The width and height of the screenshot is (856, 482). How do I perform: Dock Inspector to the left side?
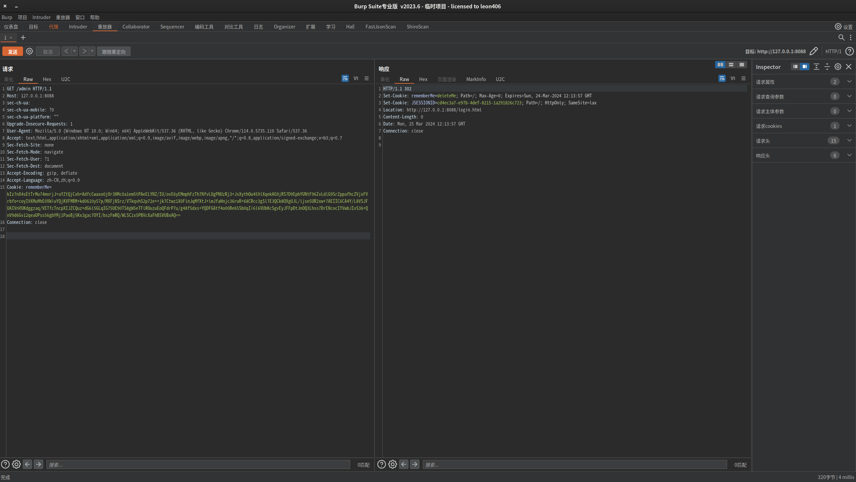pyautogui.click(x=795, y=67)
